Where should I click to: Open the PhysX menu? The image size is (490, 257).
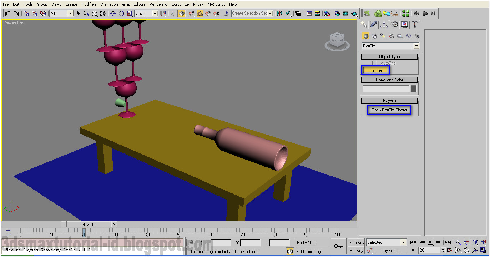[198, 4]
